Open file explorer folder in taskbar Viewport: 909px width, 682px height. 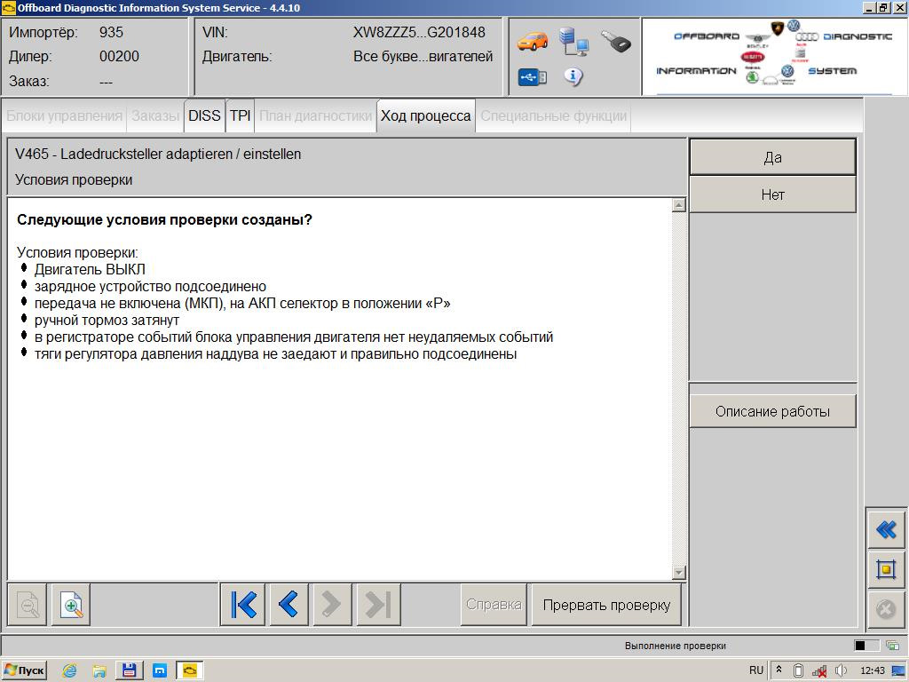click(x=99, y=670)
